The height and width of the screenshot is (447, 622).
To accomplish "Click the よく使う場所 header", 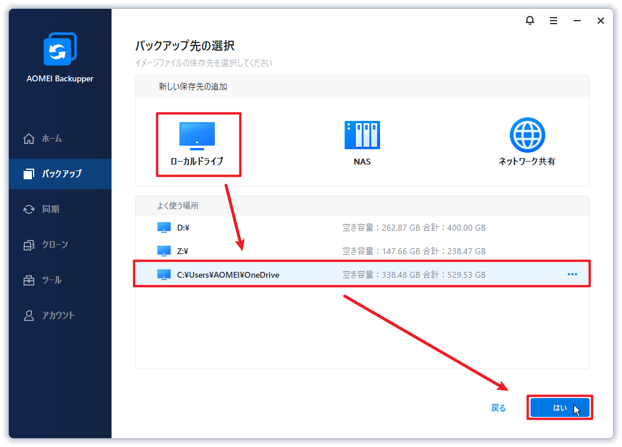I will tap(178, 206).
